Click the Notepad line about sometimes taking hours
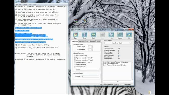169x95 pixels. [x=37, y=48]
